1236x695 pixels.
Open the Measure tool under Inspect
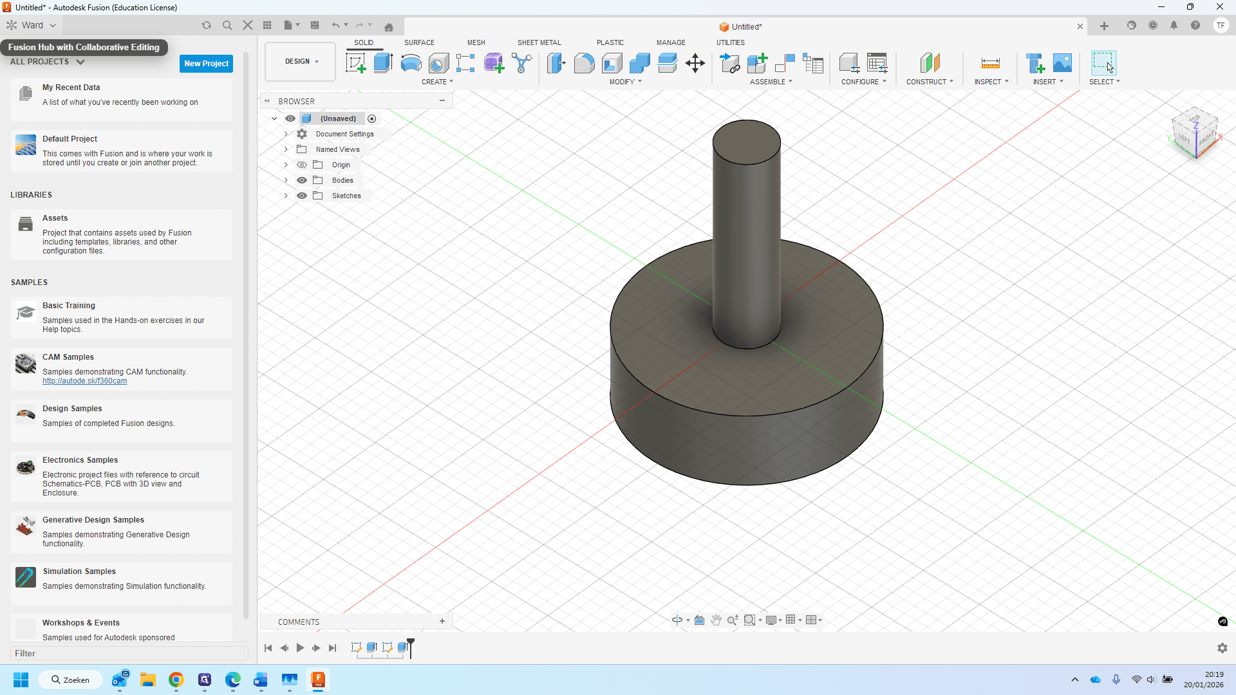coord(990,63)
